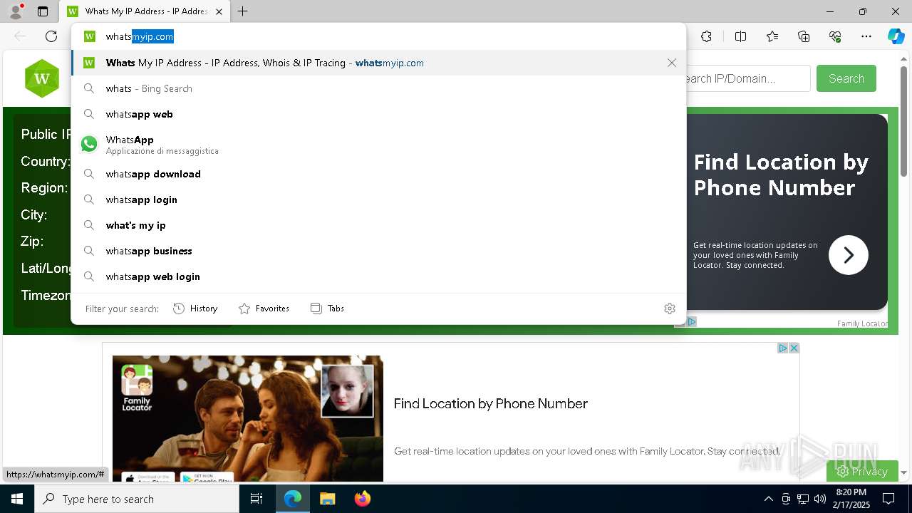Click the Search IP/Domain input field

748,78
